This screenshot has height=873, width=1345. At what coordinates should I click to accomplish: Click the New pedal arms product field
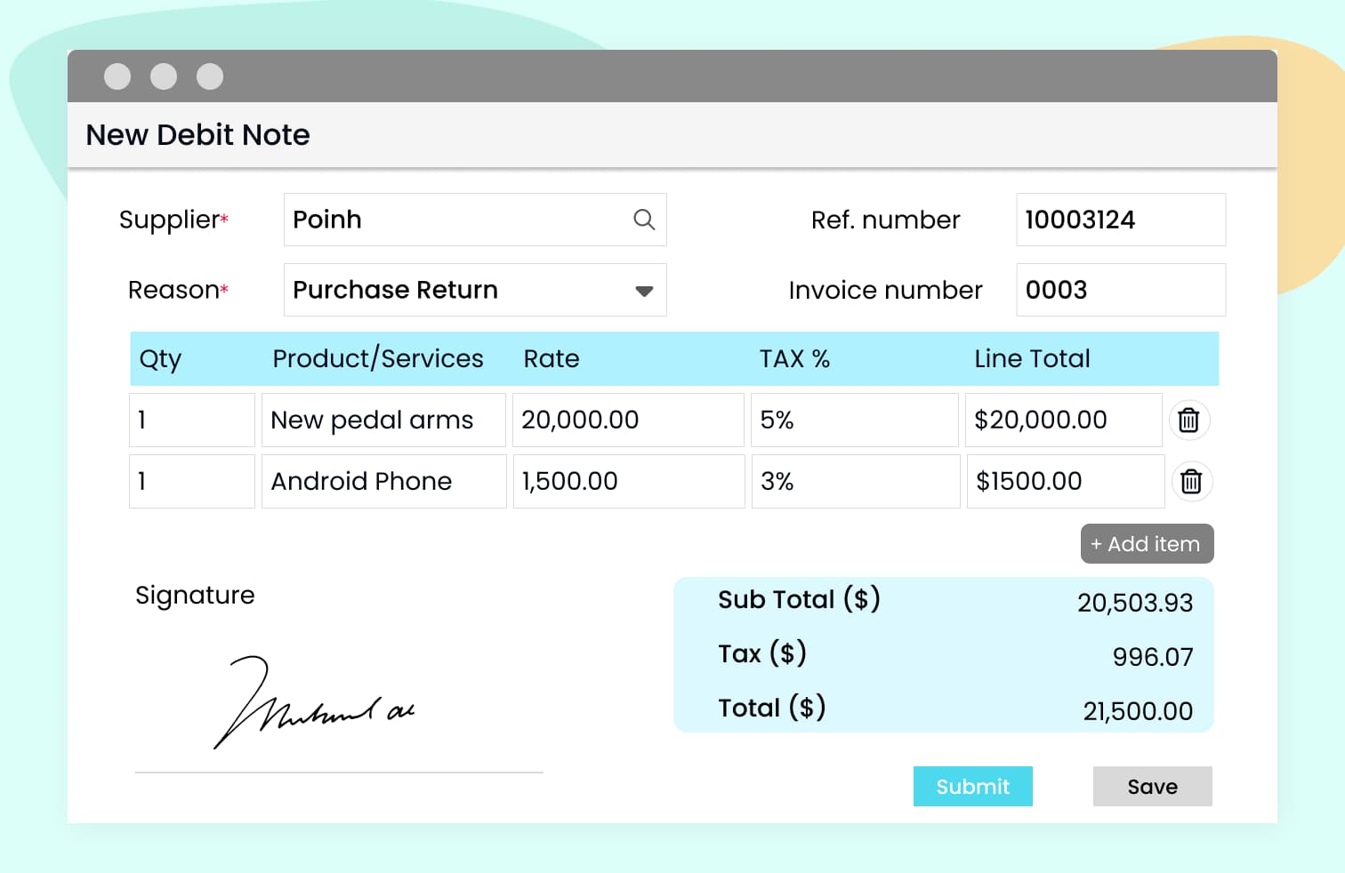click(x=383, y=420)
